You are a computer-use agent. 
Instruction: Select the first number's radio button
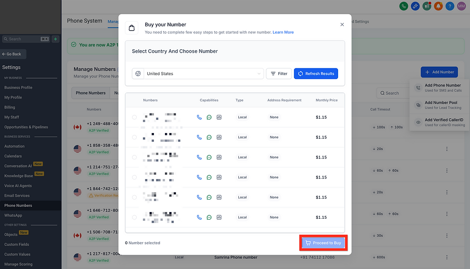[134, 117]
